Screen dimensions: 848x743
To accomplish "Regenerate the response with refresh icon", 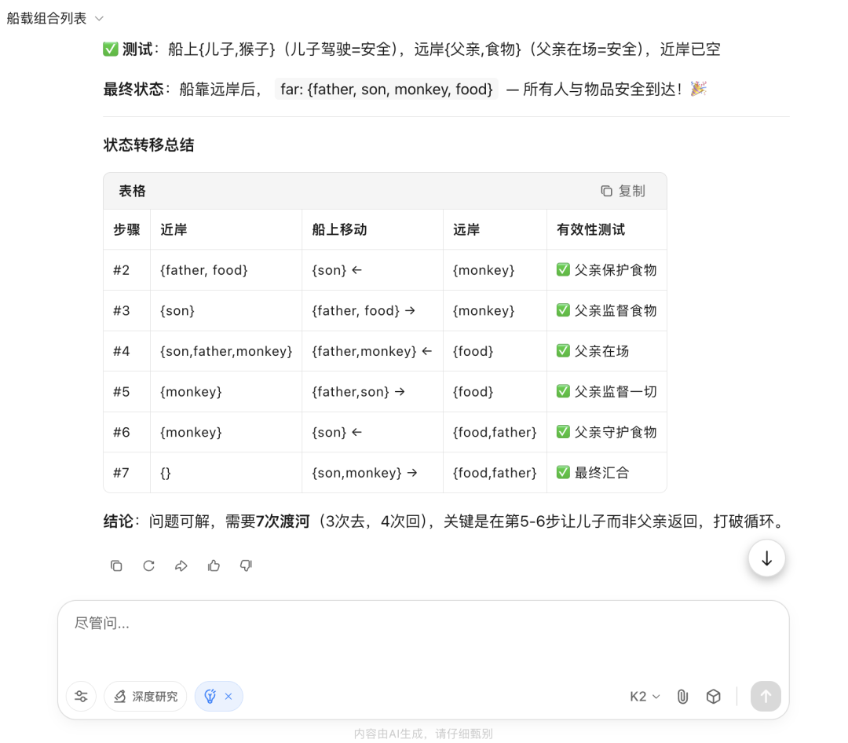I will pyautogui.click(x=148, y=565).
